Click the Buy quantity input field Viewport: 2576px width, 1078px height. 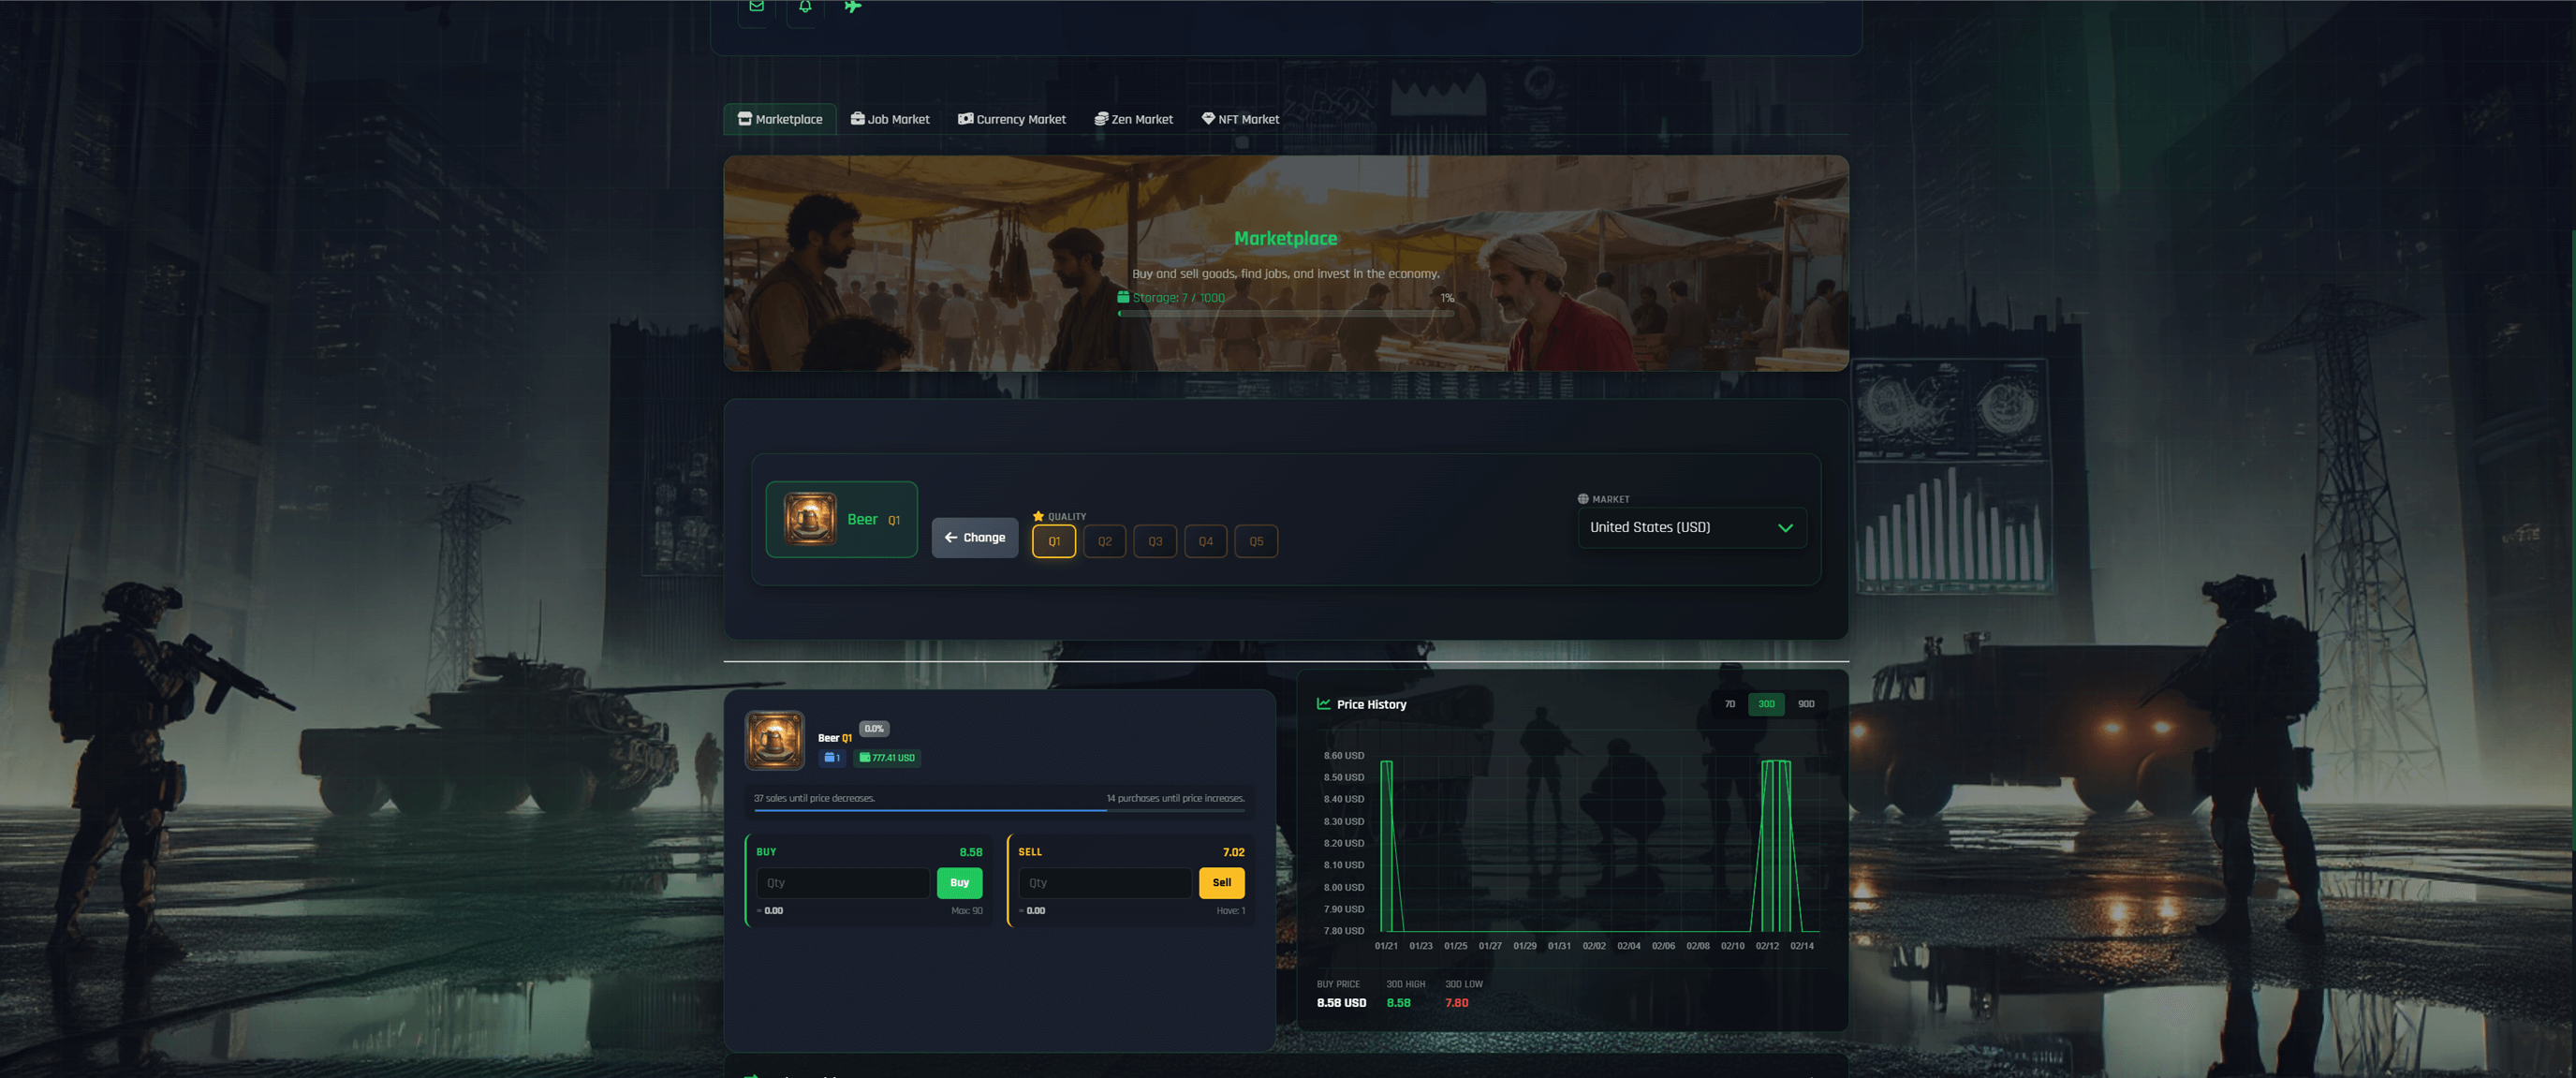point(842,883)
